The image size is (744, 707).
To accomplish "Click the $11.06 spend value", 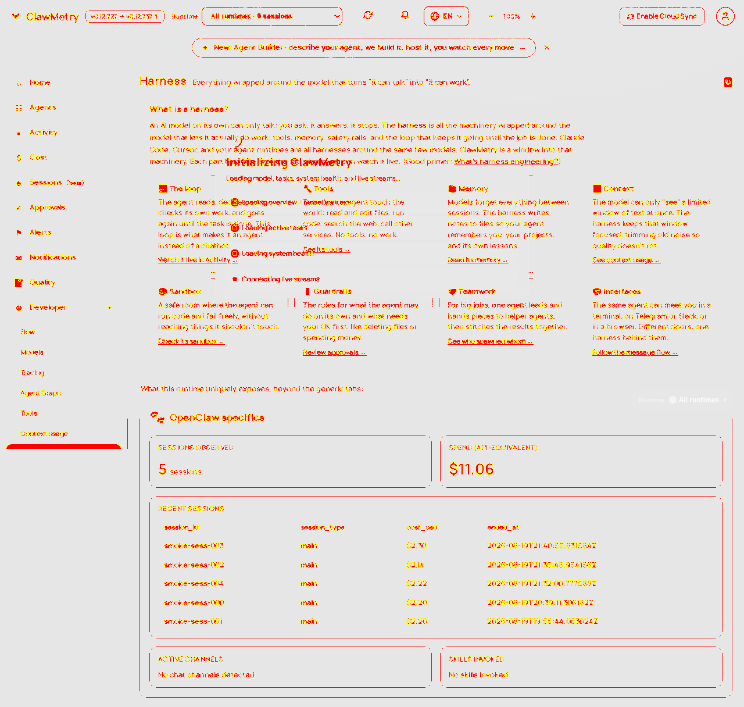I will point(471,469).
